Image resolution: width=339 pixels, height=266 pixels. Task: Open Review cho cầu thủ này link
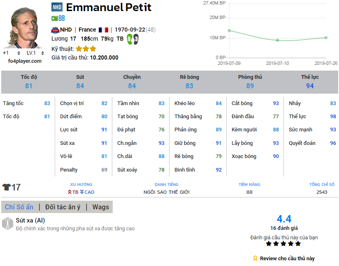click(x=287, y=258)
